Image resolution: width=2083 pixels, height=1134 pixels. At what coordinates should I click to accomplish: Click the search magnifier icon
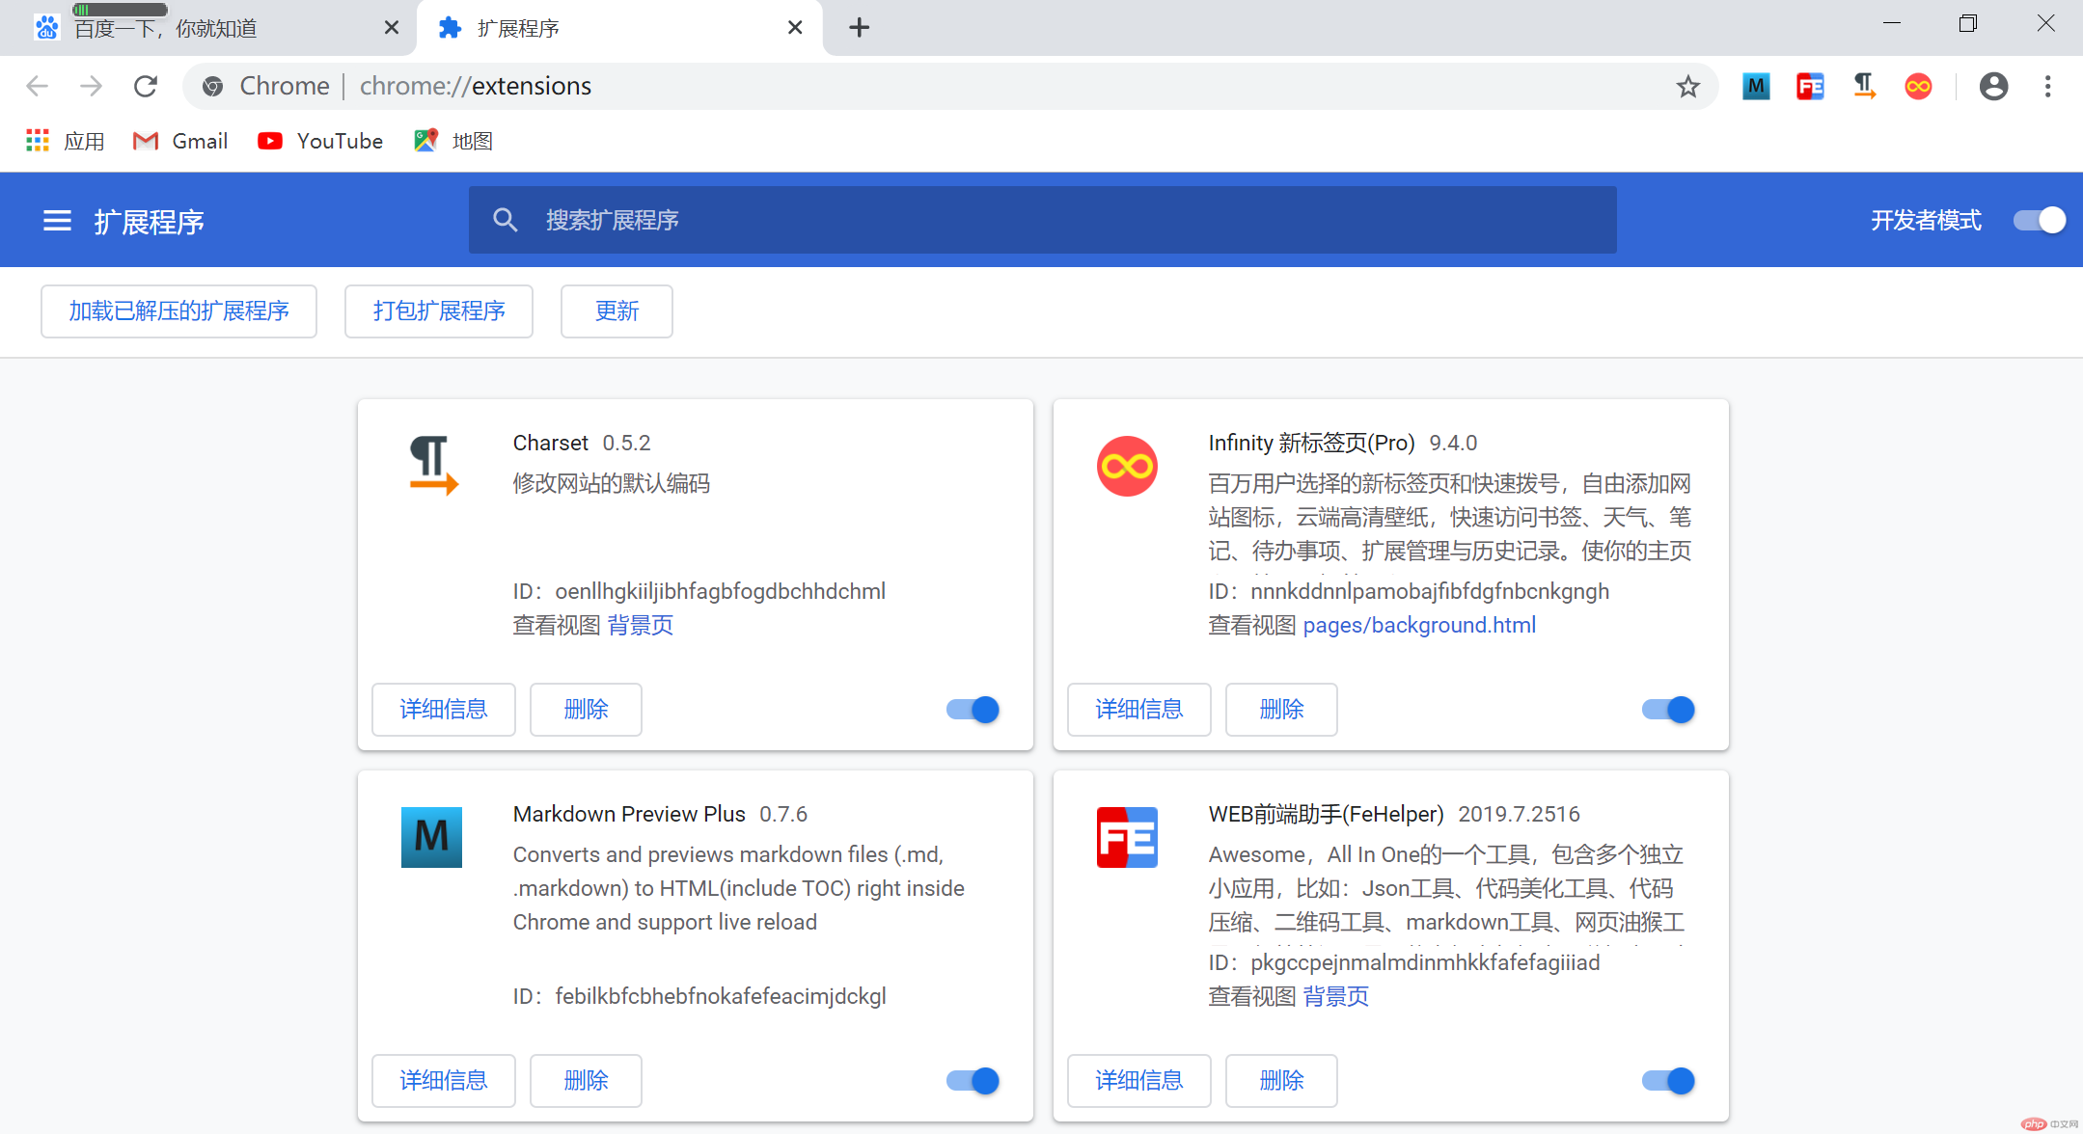click(x=505, y=220)
